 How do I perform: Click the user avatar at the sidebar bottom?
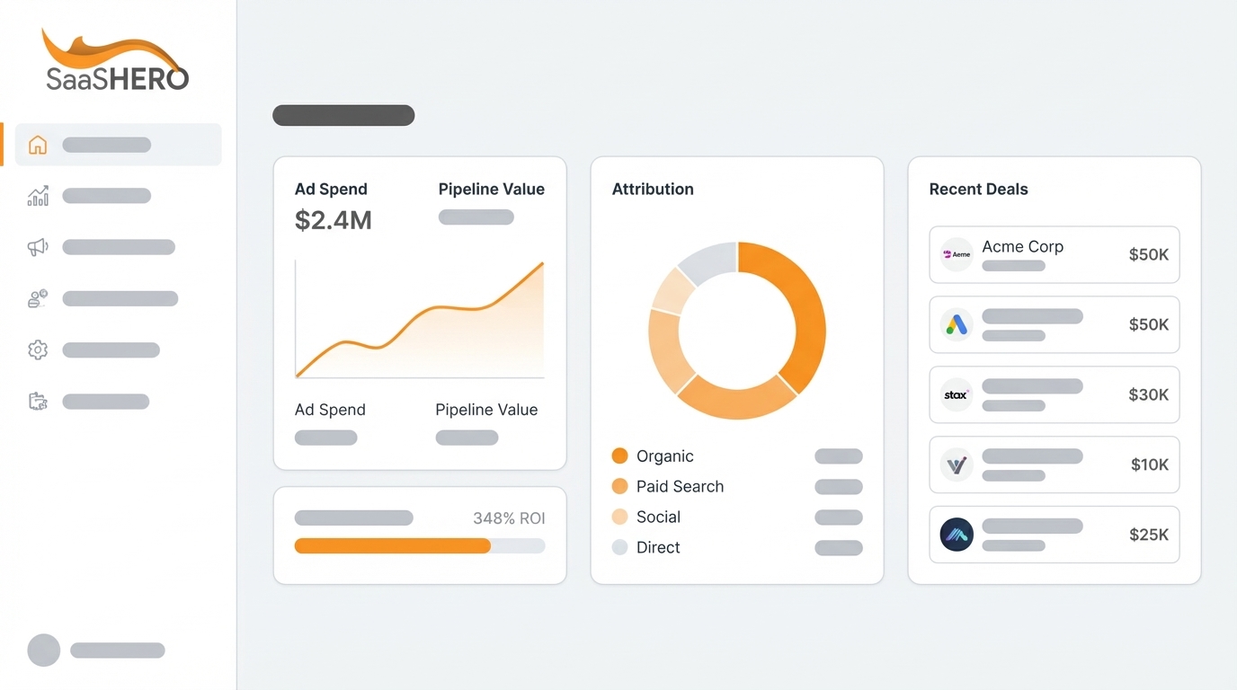click(x=43, y=650)
